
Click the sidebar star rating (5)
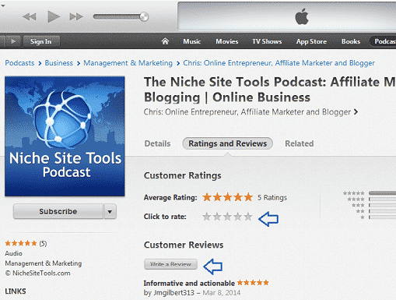point(26,243)
